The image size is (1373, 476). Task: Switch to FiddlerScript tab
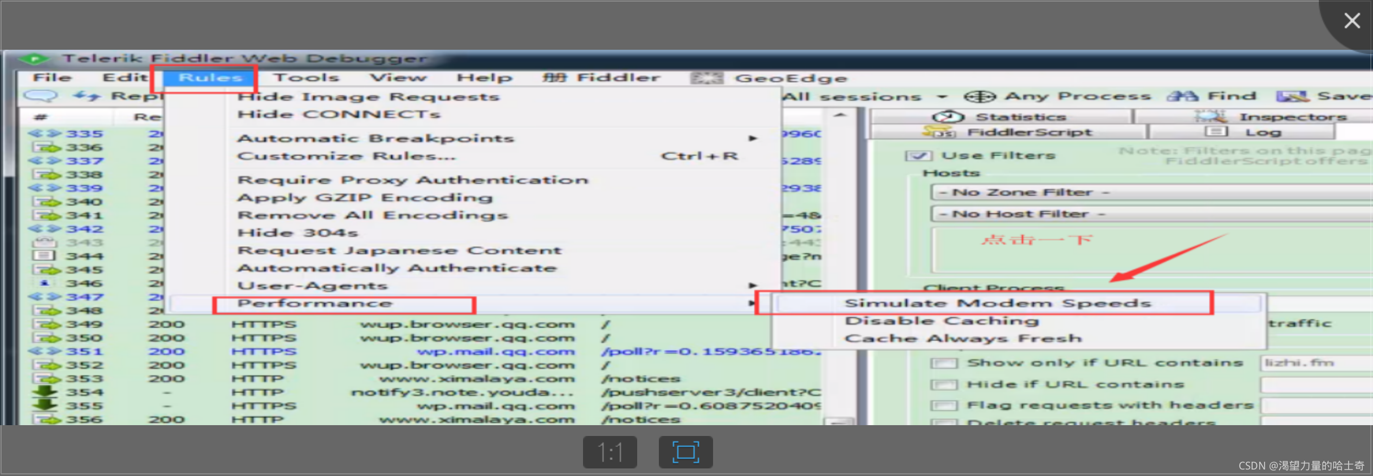1008,132
